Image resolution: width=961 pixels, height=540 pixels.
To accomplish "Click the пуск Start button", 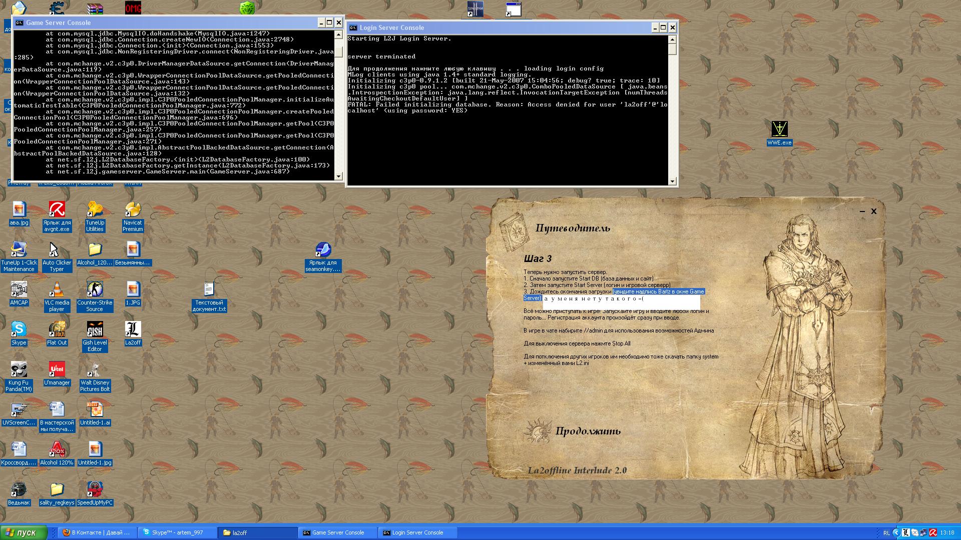I will (x=24, y=532).
